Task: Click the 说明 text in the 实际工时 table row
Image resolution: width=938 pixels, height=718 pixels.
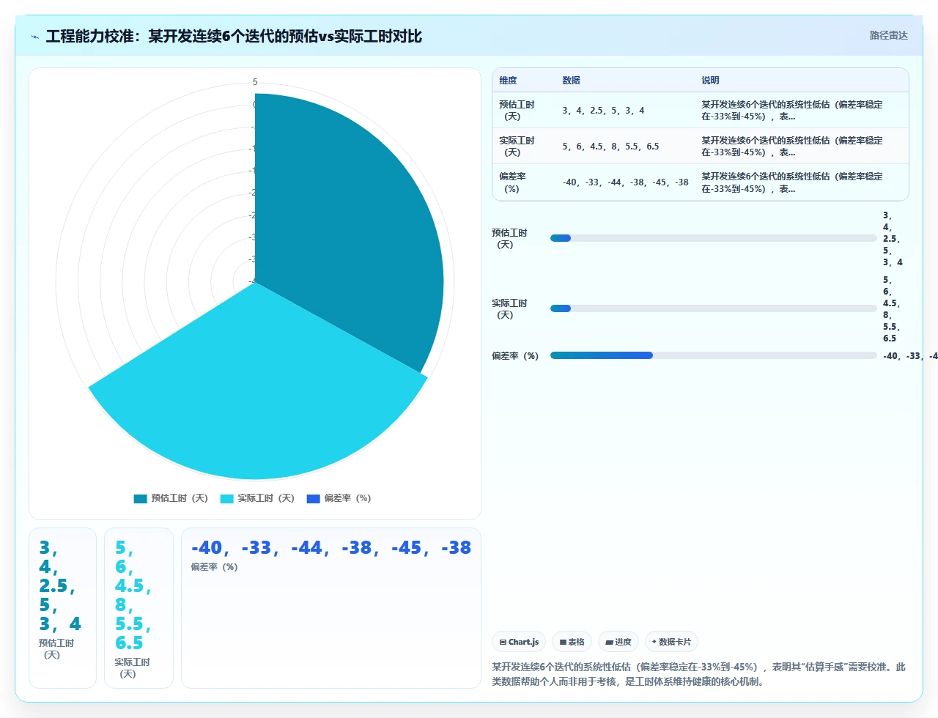Action: pyautogui.click(x=792, y=147)
